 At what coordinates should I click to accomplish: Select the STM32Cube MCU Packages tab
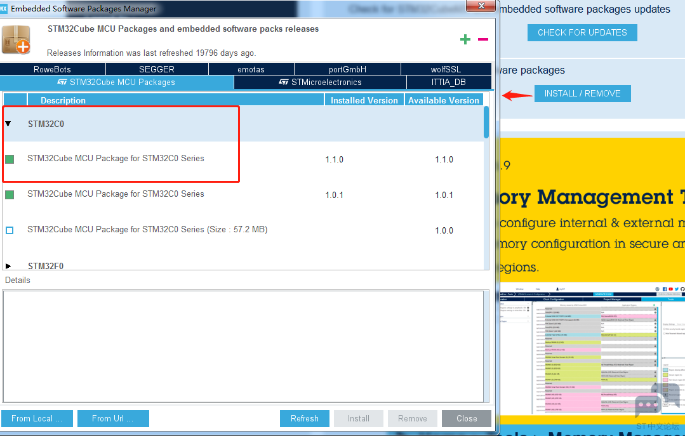pyautogui.click(x=117, y=82)
